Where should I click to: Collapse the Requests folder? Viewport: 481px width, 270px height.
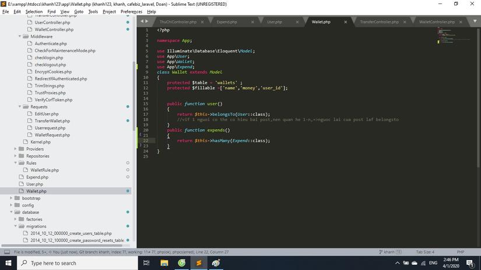20,106
